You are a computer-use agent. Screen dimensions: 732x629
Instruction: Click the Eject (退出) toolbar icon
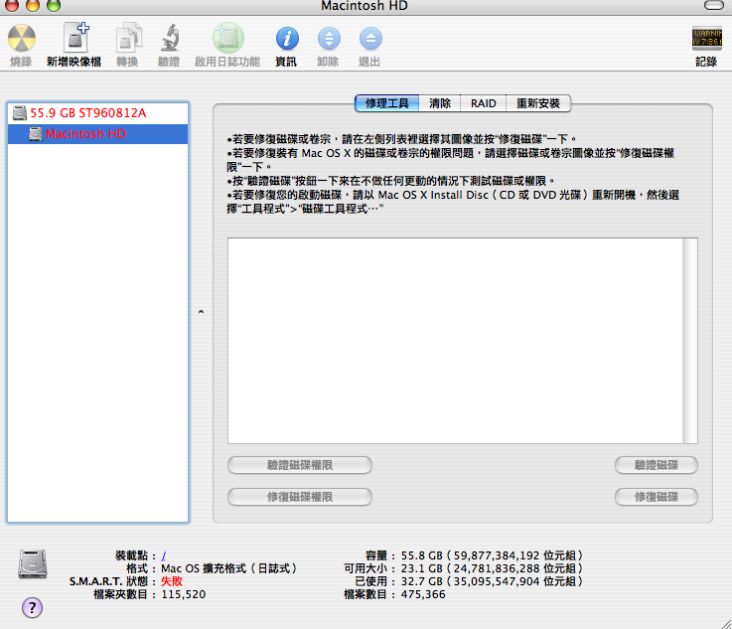click(370, 39)
